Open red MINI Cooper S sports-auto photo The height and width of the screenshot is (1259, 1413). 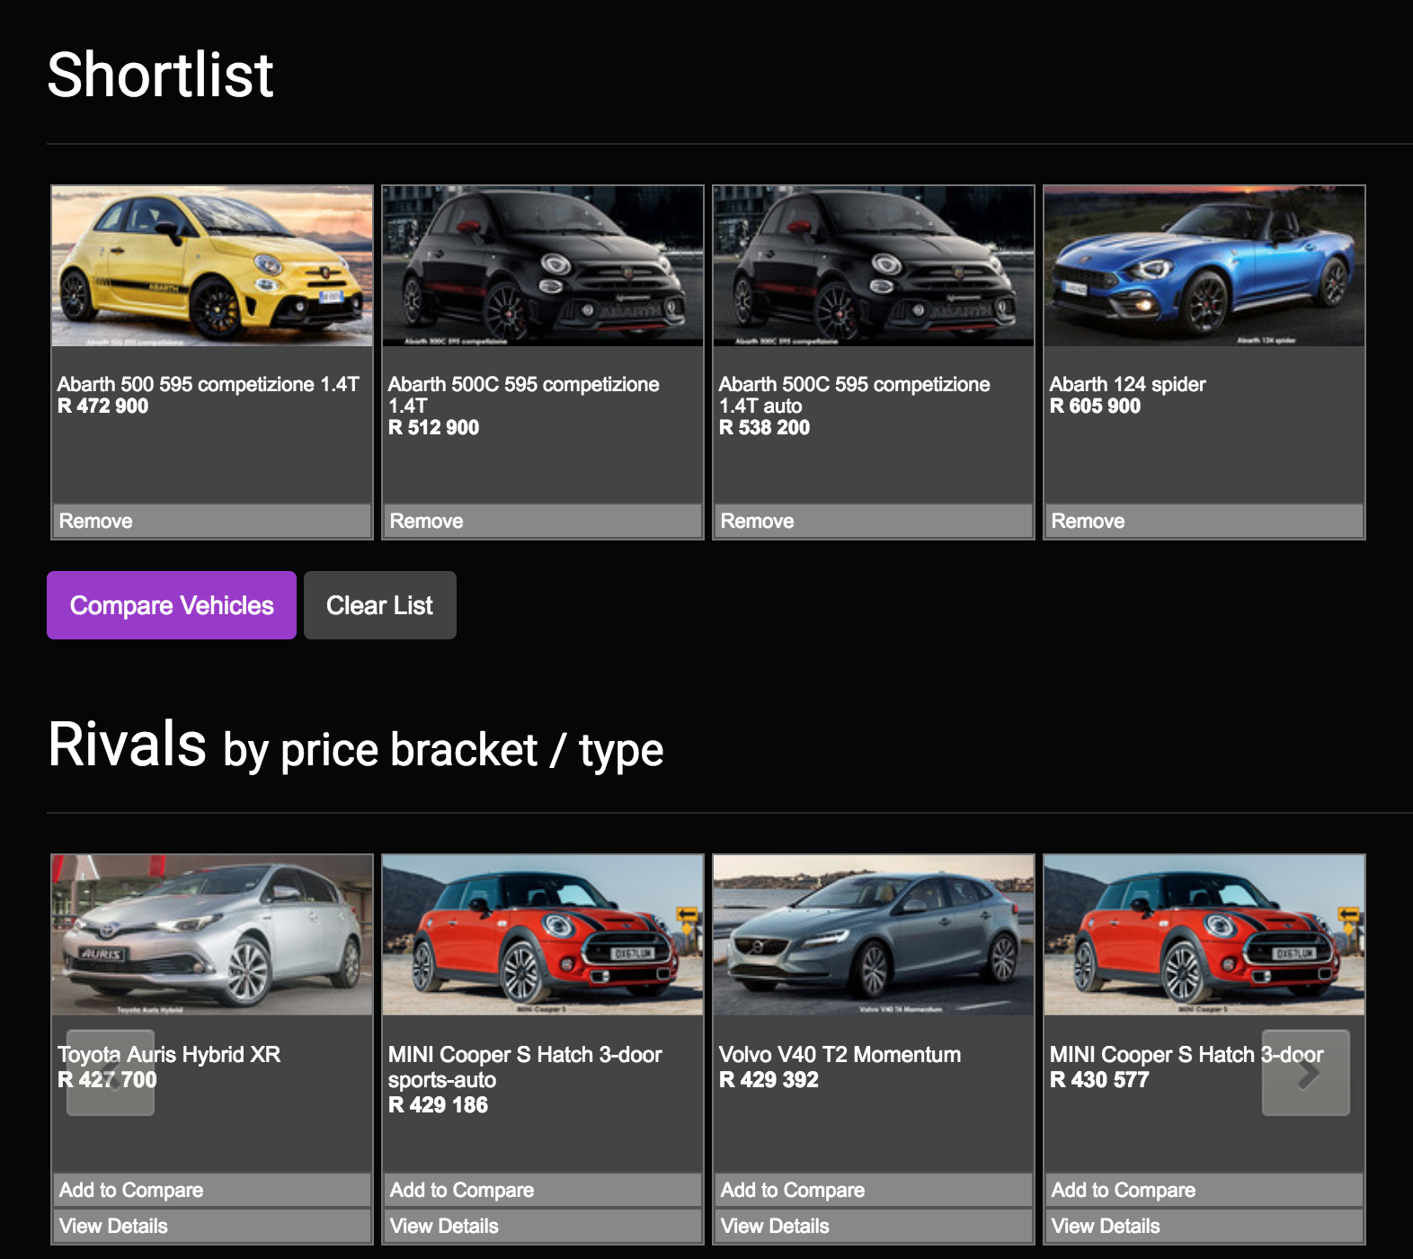(x=543, y=935)
